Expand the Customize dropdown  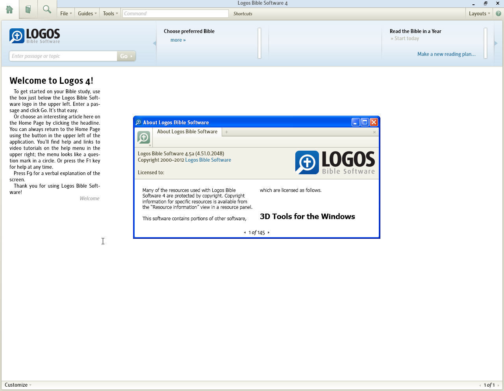[18, 385]
